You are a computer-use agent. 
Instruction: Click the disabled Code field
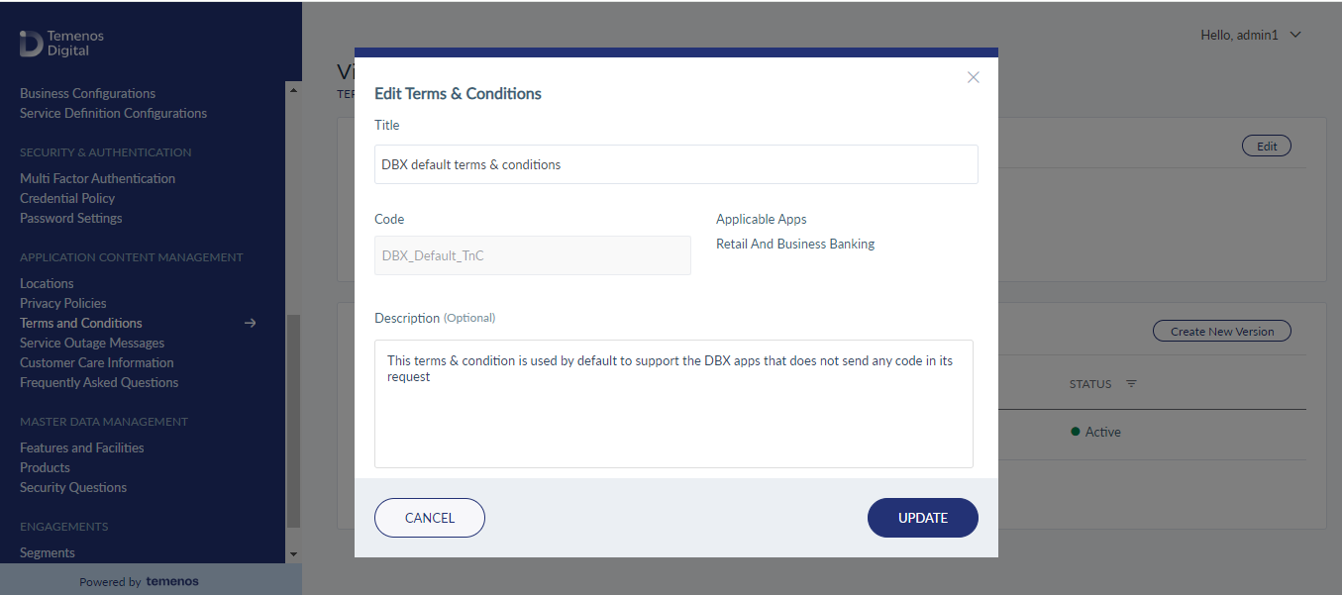[533, 255]
